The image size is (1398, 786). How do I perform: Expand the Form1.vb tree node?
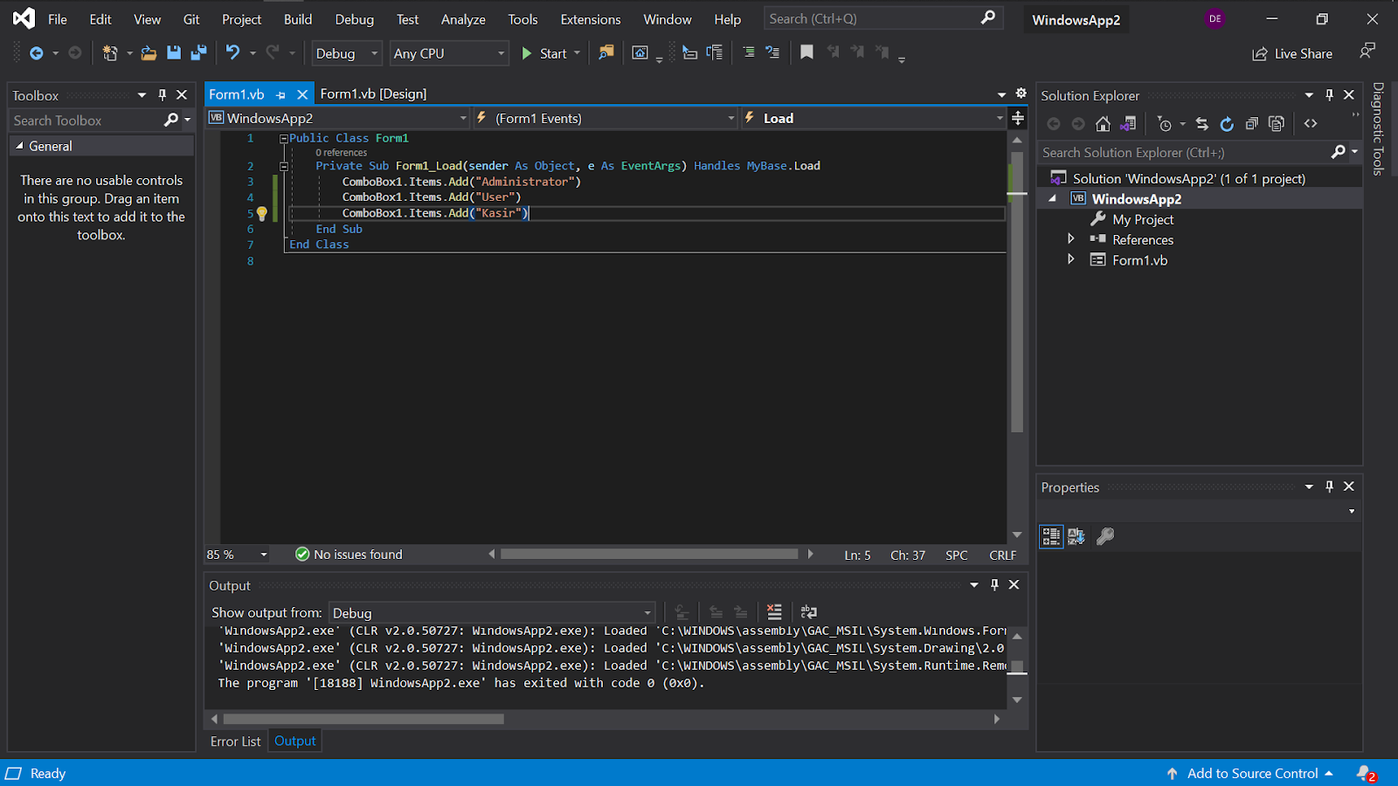[1071, 259]
